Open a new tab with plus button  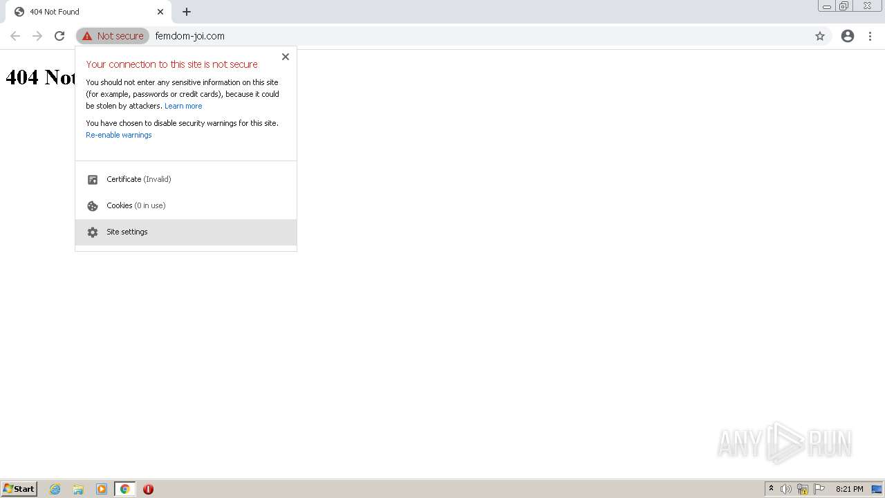[x=187, y=12]
